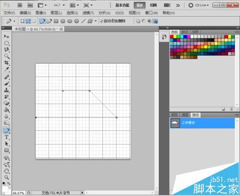Launch Mini Bridge from application bar
The width and height of the screenshot is (240, 196).
[x=30, y=5]
